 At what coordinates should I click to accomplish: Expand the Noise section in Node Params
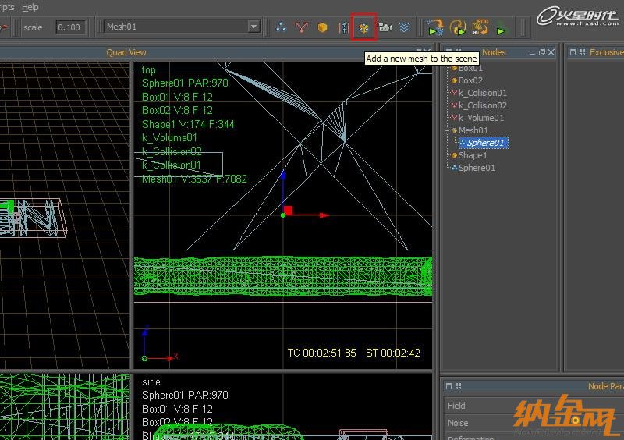coord(458,423)
